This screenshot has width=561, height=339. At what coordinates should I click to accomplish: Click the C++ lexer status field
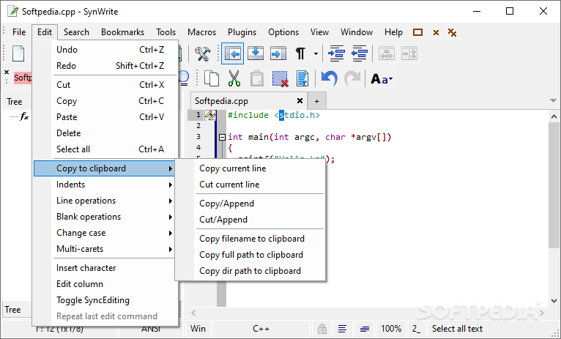pos(261,329)
